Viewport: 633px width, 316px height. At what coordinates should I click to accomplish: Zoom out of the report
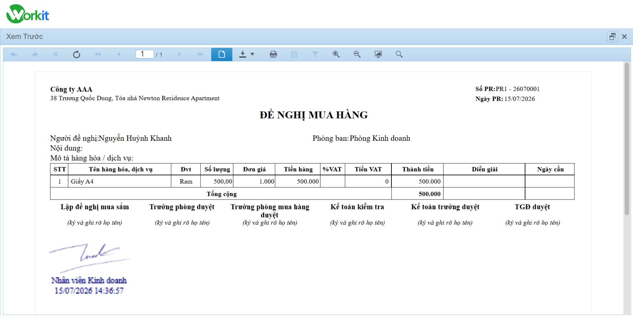(x=357, y=55)
